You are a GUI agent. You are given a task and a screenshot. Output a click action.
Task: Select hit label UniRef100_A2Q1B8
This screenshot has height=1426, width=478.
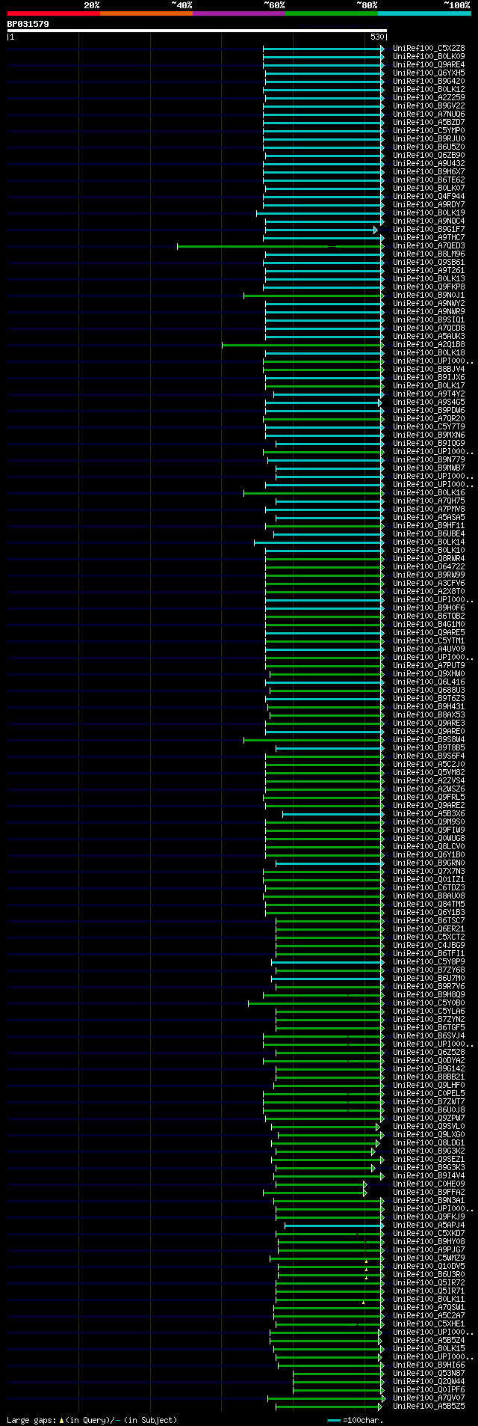pyautogui.click(x=429, y=344)
